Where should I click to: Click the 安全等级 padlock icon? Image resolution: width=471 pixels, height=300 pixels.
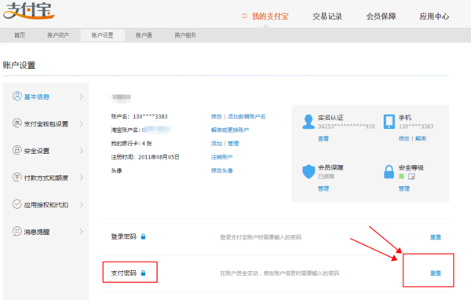coord(389,172)
